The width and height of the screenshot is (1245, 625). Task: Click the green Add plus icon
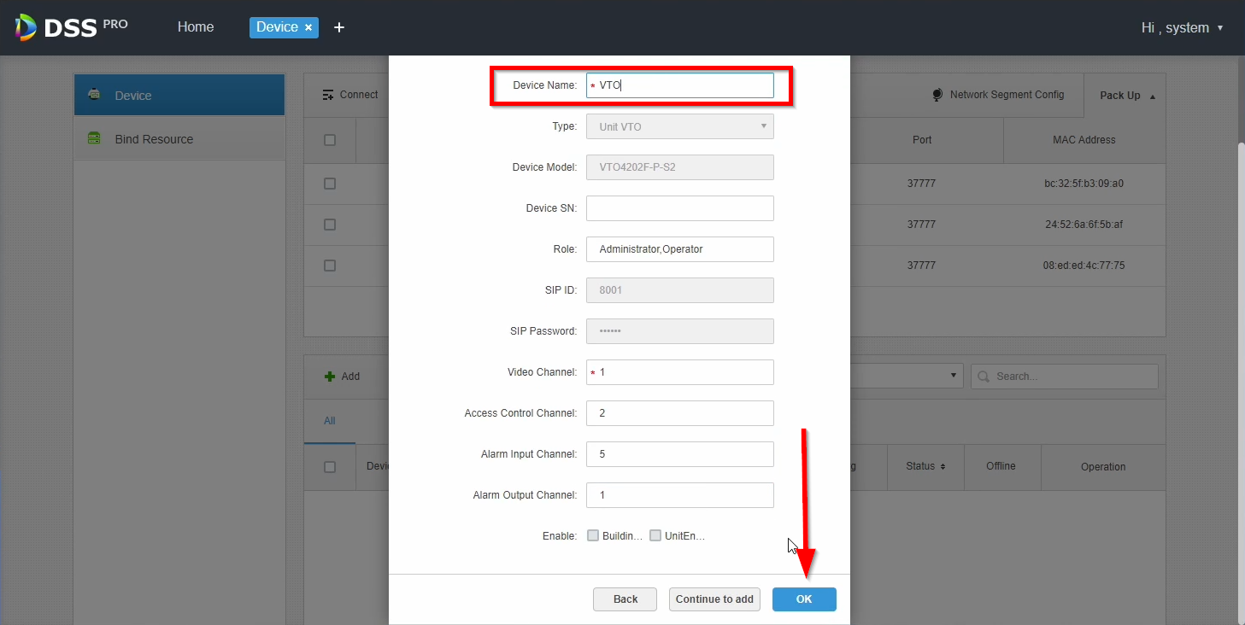pyautogui.click(x=329, y=377)
